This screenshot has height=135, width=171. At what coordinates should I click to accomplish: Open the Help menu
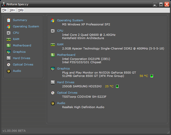click(21, 10)
